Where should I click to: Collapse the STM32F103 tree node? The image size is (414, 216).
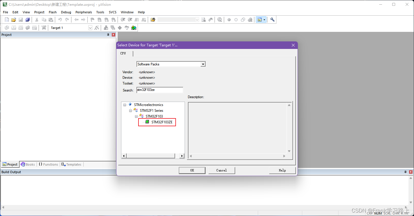(136, 116)
